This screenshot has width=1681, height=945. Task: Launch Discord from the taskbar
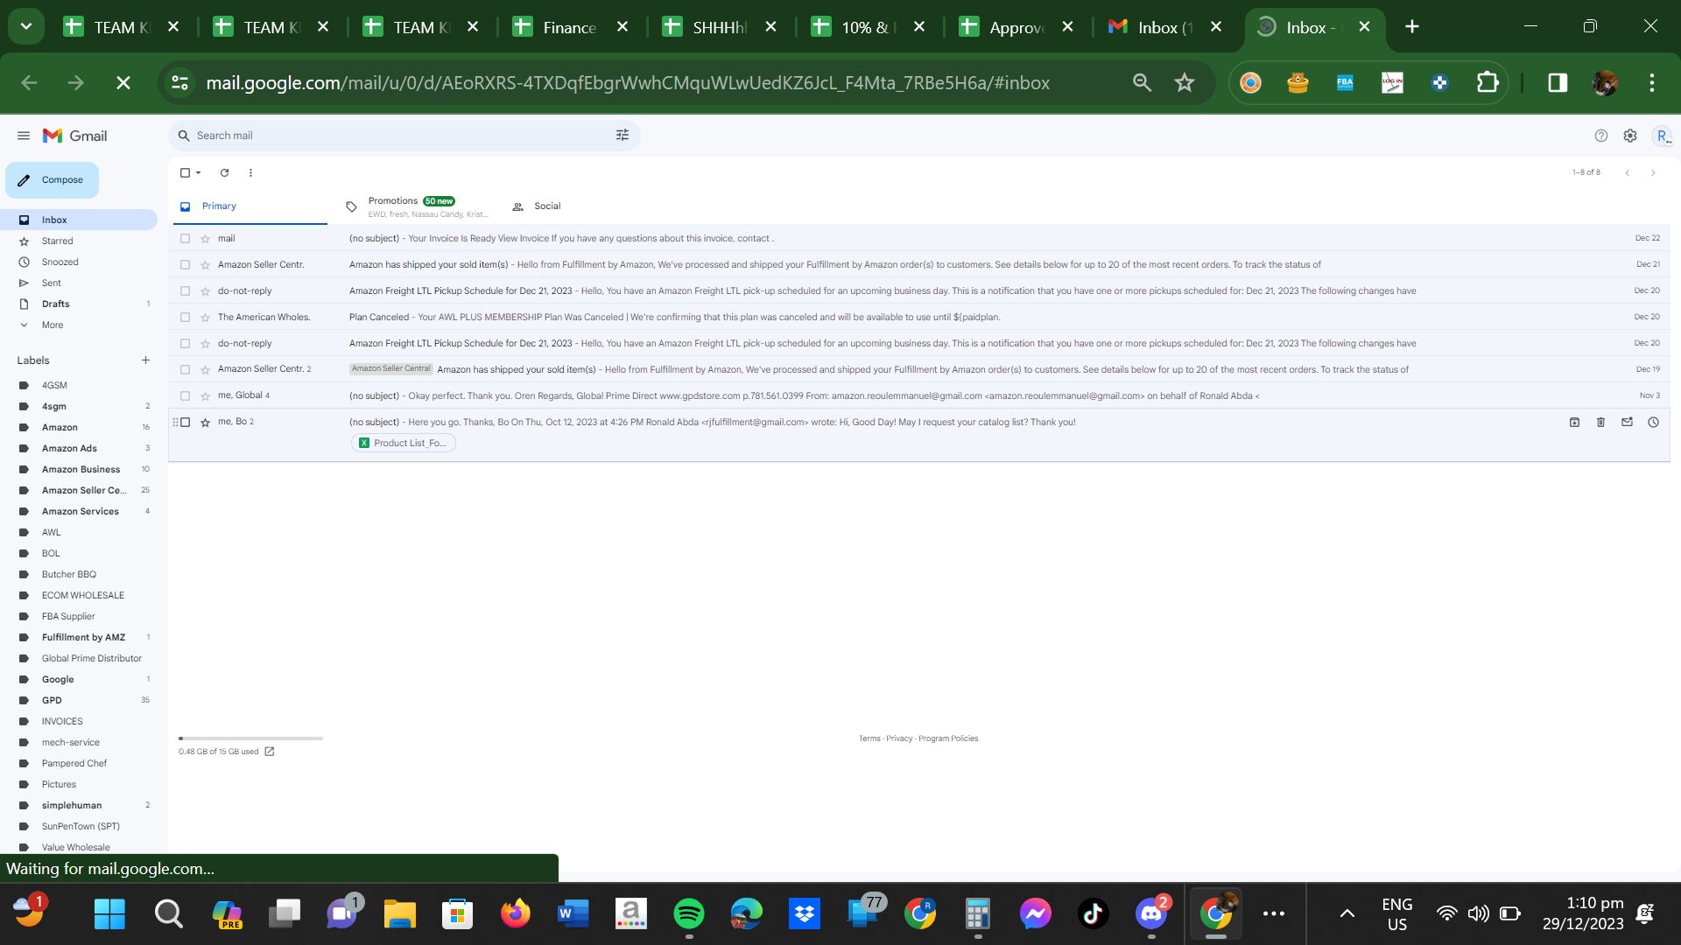(1152, 913)
